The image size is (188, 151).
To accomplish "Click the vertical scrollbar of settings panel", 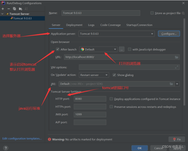I will point(184,62).
